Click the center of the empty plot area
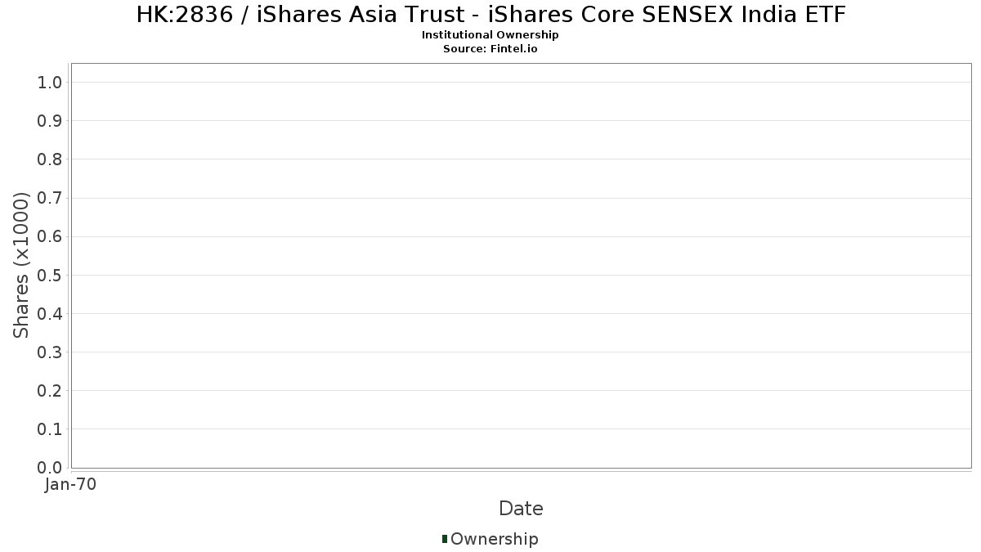This screenshot has height=552, width=981. coord(521,266)
